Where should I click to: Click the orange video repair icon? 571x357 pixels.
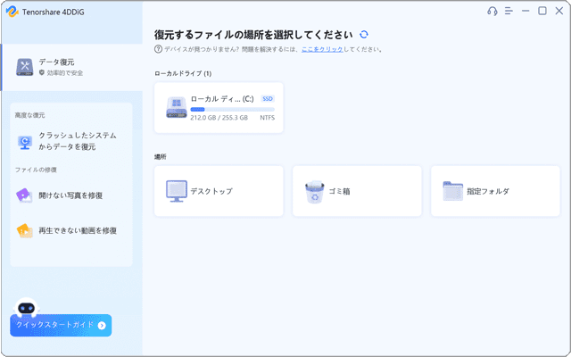pyautogui.click(x=24, y=230)
